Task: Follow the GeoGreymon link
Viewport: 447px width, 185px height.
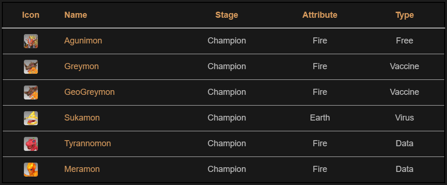Action: tap(89, 92)
